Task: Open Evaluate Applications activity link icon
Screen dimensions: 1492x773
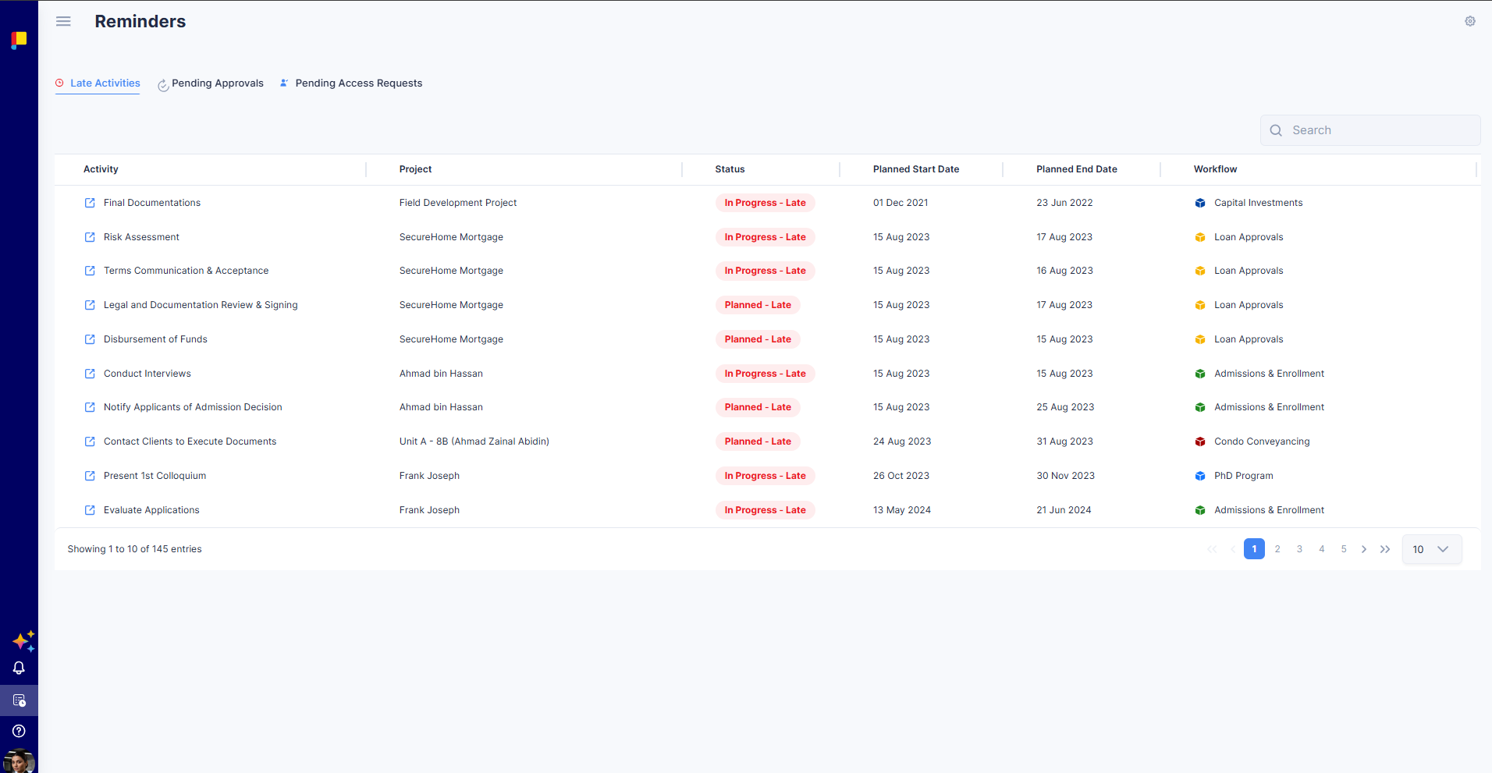Action: click(x=90, y=510)
